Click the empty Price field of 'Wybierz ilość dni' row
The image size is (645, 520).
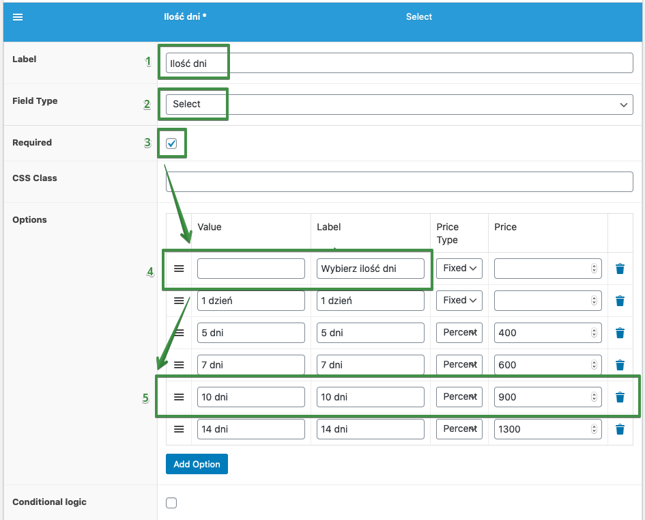[548, 269]
